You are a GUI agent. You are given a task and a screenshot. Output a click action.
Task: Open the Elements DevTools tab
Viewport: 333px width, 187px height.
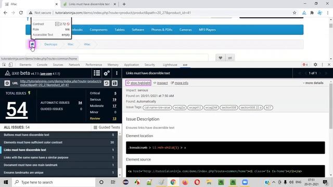pos(25,64)
